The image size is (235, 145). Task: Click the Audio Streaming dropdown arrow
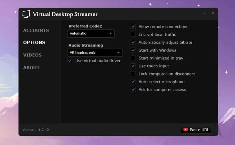[x=118, y=53]
